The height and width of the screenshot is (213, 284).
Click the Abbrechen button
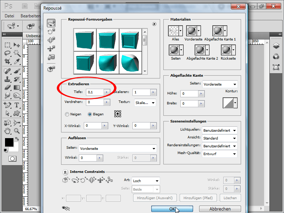[x=220, y=209]
